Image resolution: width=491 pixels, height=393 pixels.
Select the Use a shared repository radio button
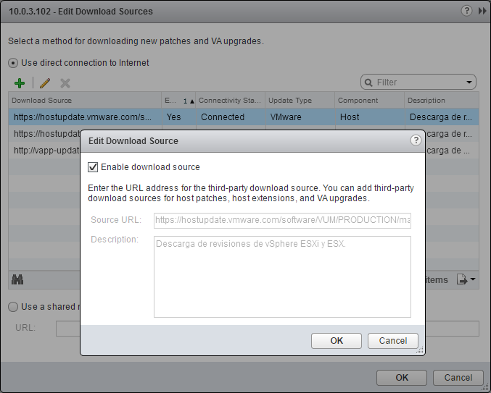pos(14,307)
